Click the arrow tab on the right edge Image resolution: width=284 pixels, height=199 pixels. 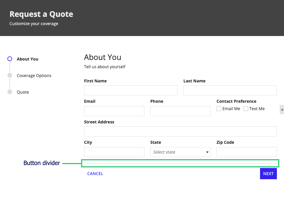pyautogui.click(x=282, y=110)
